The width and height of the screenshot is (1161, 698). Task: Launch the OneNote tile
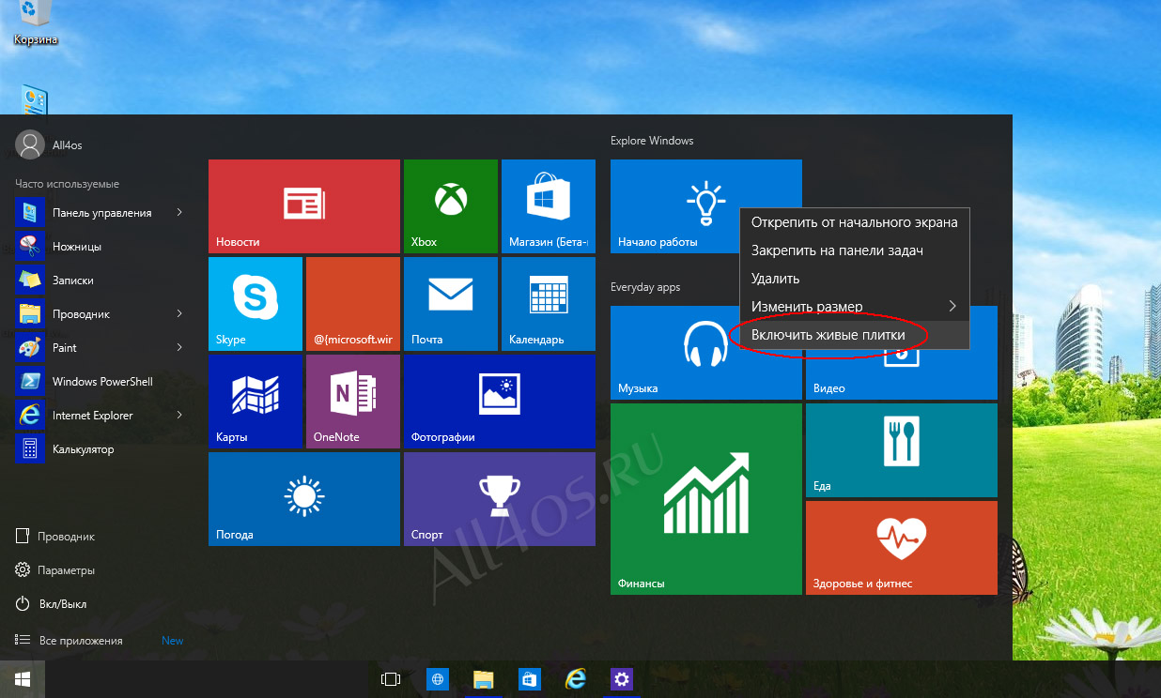pos(353,402)
